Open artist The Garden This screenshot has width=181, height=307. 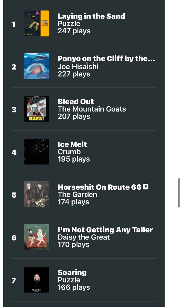tap(77, 194)
